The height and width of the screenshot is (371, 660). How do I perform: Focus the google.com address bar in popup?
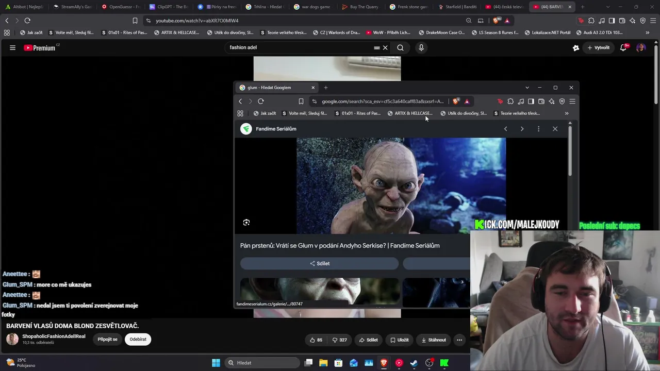[x=383, y=102]
